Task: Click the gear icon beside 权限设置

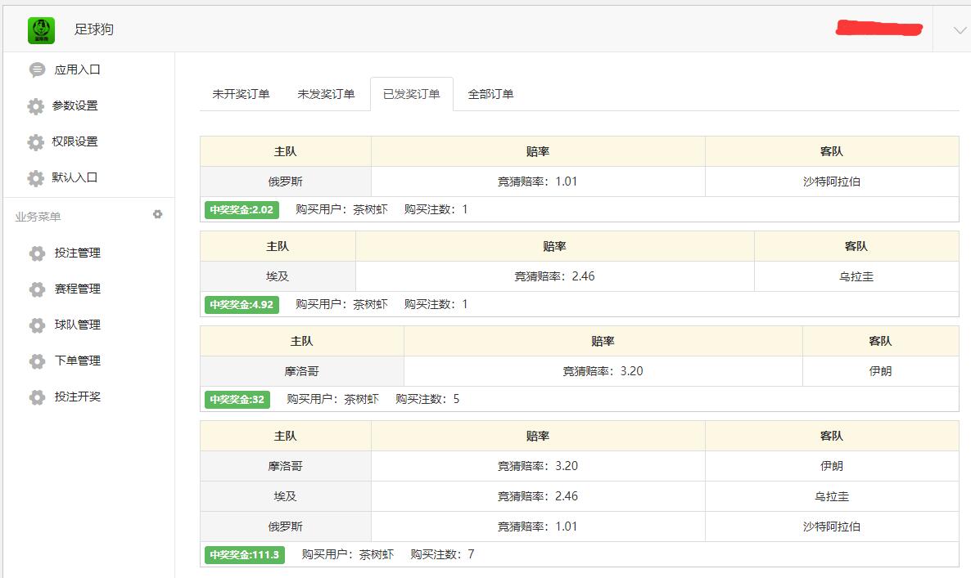Action: tap(36, 142)
